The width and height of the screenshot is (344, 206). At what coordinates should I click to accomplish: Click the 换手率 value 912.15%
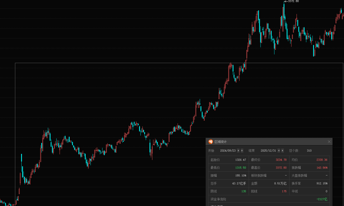pos(322,183)
